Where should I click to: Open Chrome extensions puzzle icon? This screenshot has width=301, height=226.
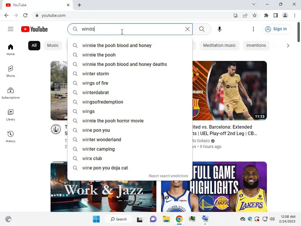[266, 15]
